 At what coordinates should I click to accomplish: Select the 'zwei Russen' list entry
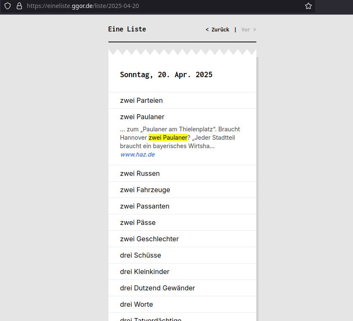point(182,173)
